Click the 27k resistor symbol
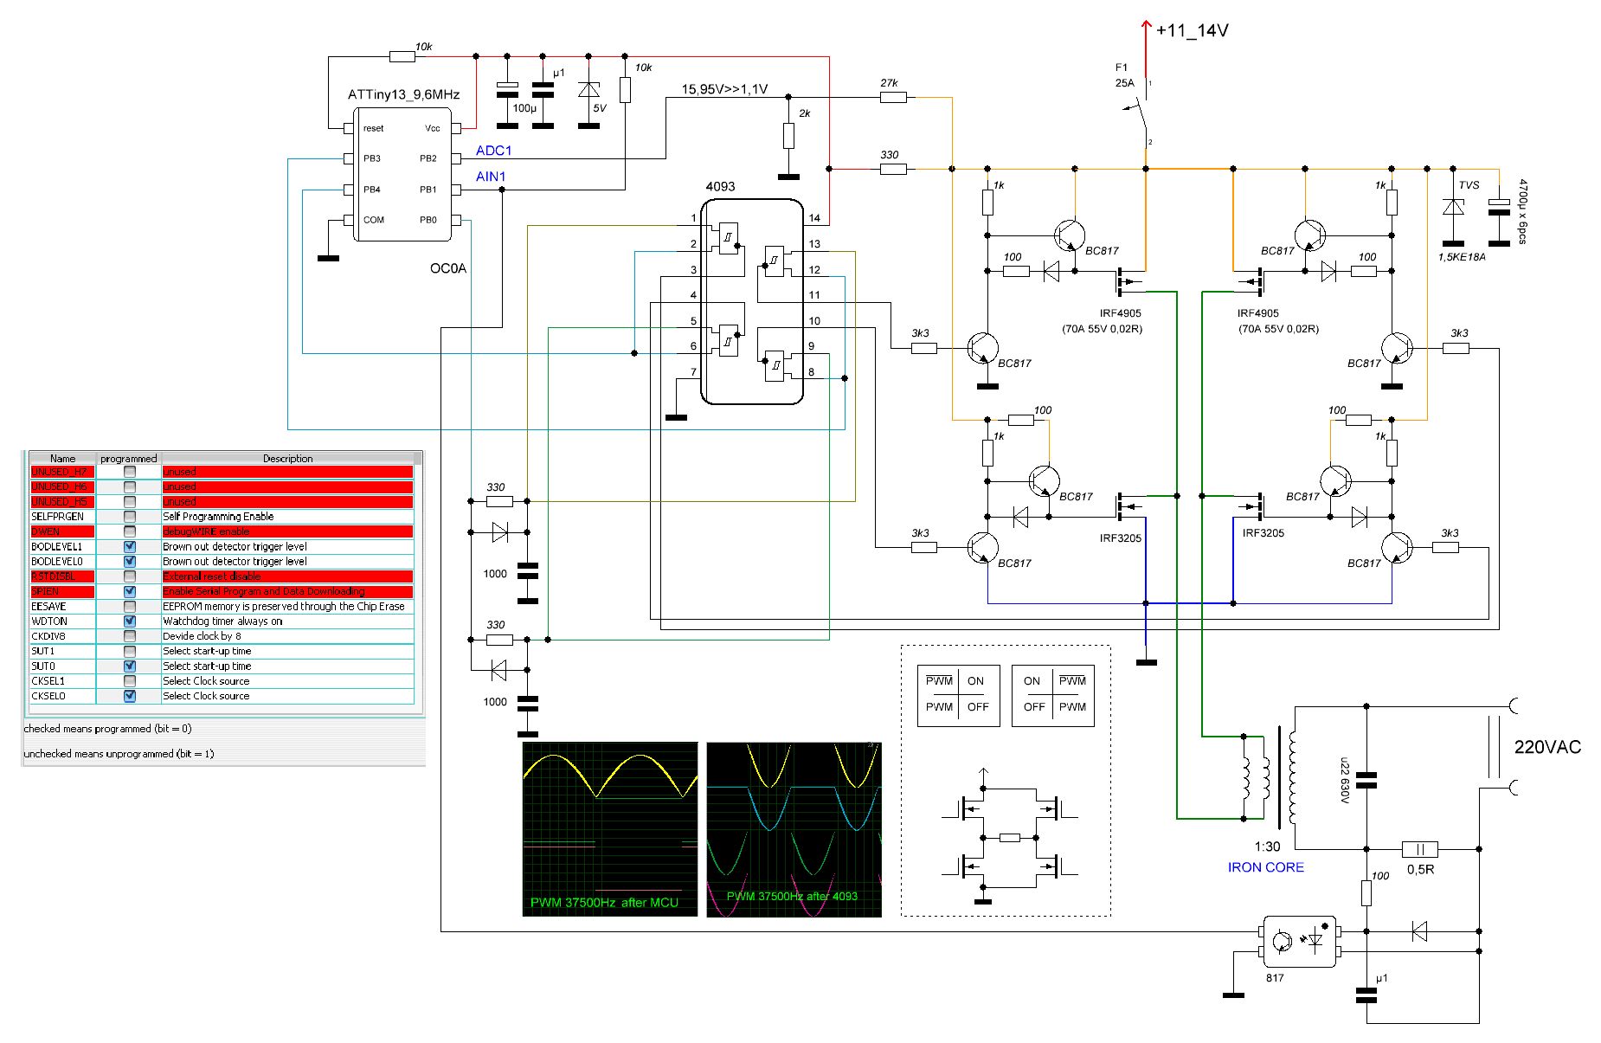This screenshot has width=1601, height=1043. pyautogui.click(x=893, y=98)
